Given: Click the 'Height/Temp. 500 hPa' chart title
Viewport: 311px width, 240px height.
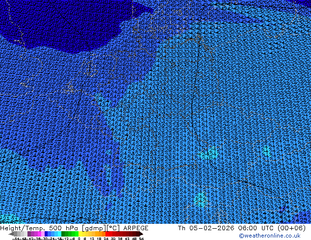Looking at the screenshot, I should (x=40, y=228).
